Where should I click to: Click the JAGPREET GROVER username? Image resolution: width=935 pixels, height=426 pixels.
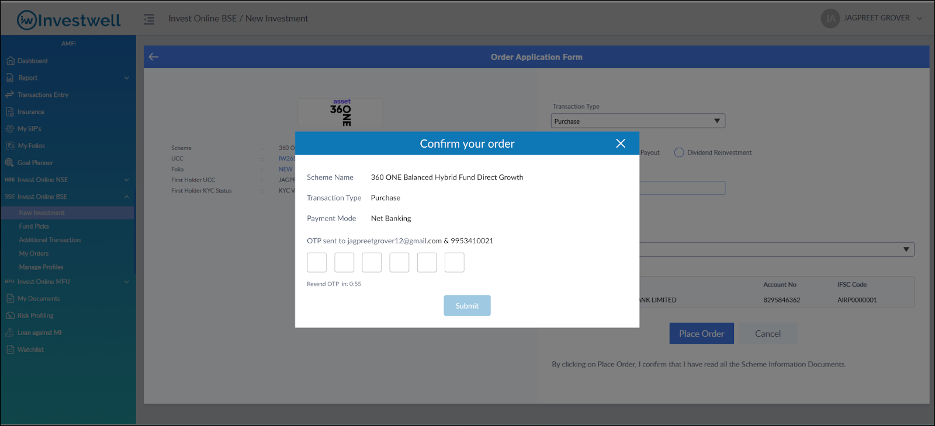pyautogui.click(x=877, y=18)
